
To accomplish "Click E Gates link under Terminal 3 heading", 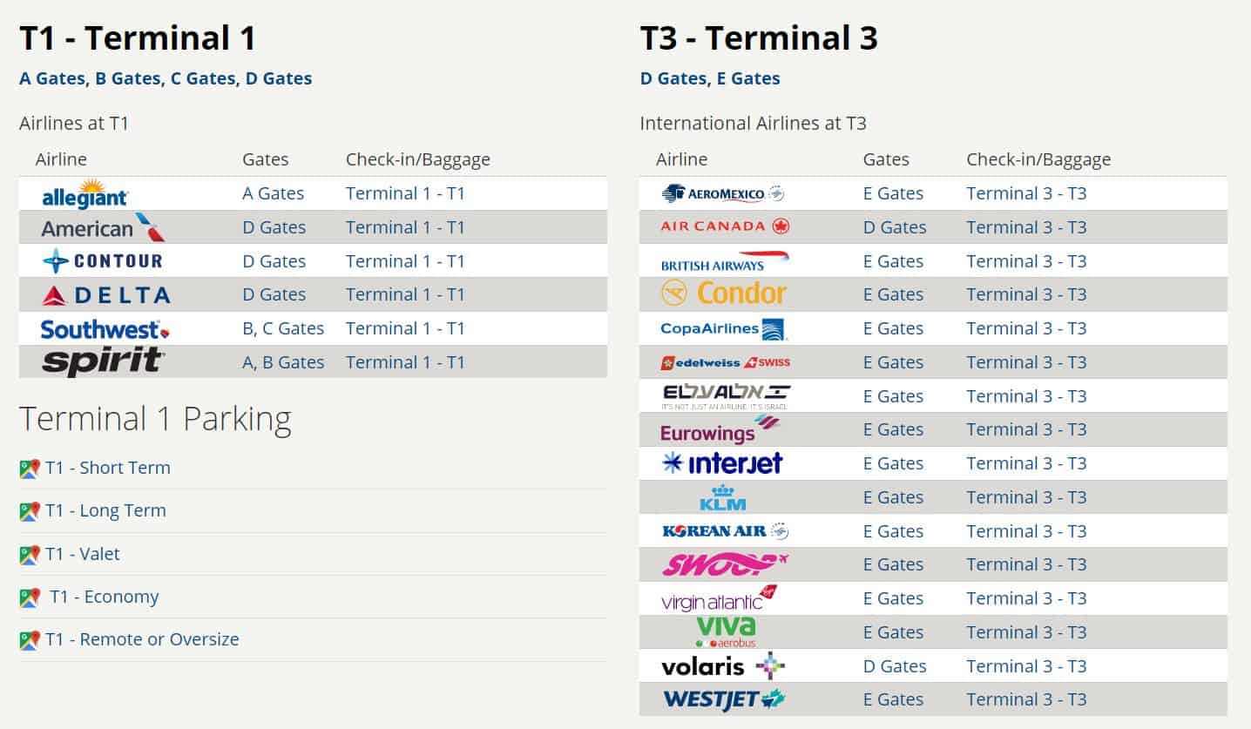I will (x=748, y=78).
